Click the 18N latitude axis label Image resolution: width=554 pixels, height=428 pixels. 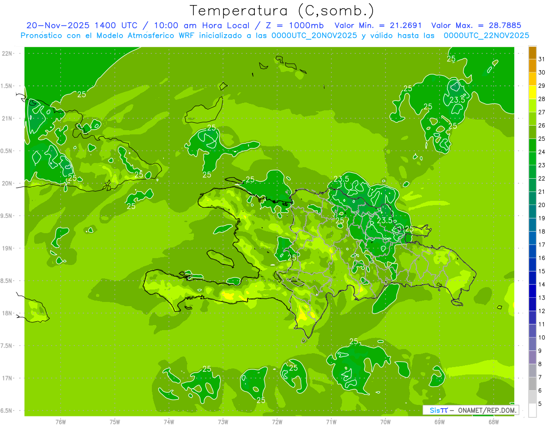pos(7,313)
